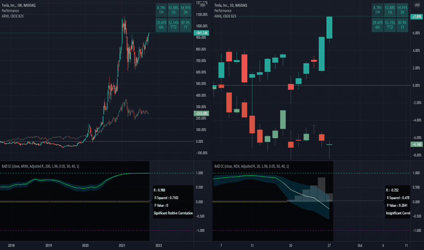
Task: Click the 87.9% 1Y performance cell on weekly chart
Action: click(x=186, y=25)
